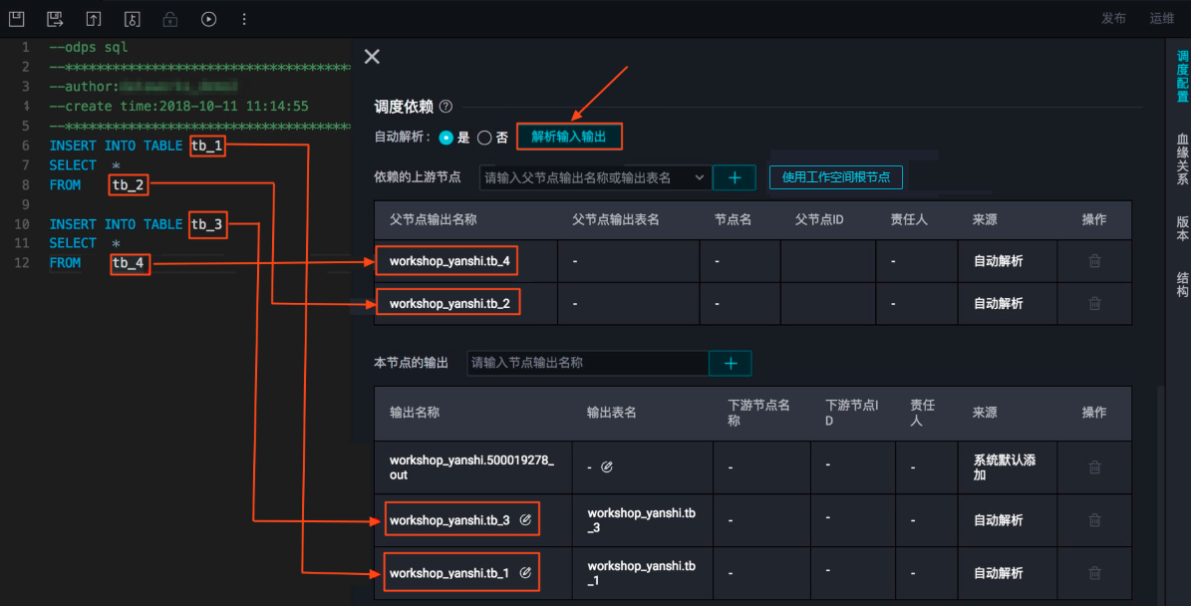1191x606 pixels.
Task: Click tb_2 in code line 8
Action: (128, 184)
